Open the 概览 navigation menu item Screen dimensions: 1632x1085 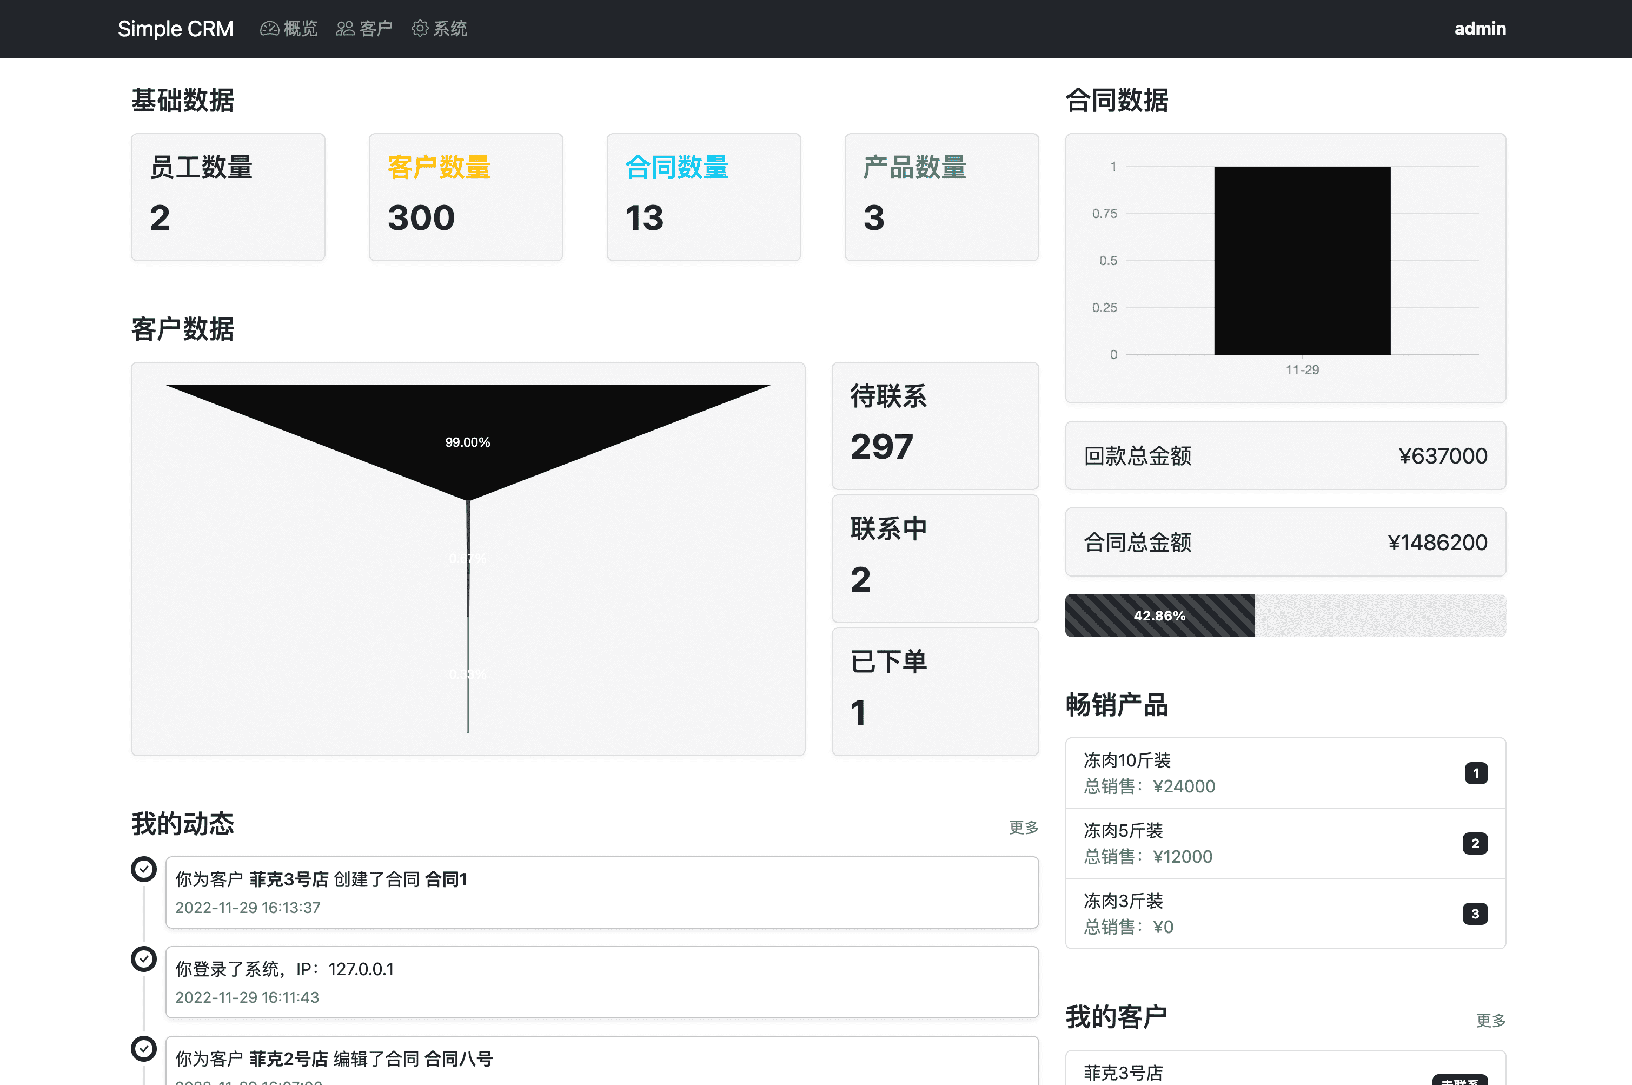(300, 28)
